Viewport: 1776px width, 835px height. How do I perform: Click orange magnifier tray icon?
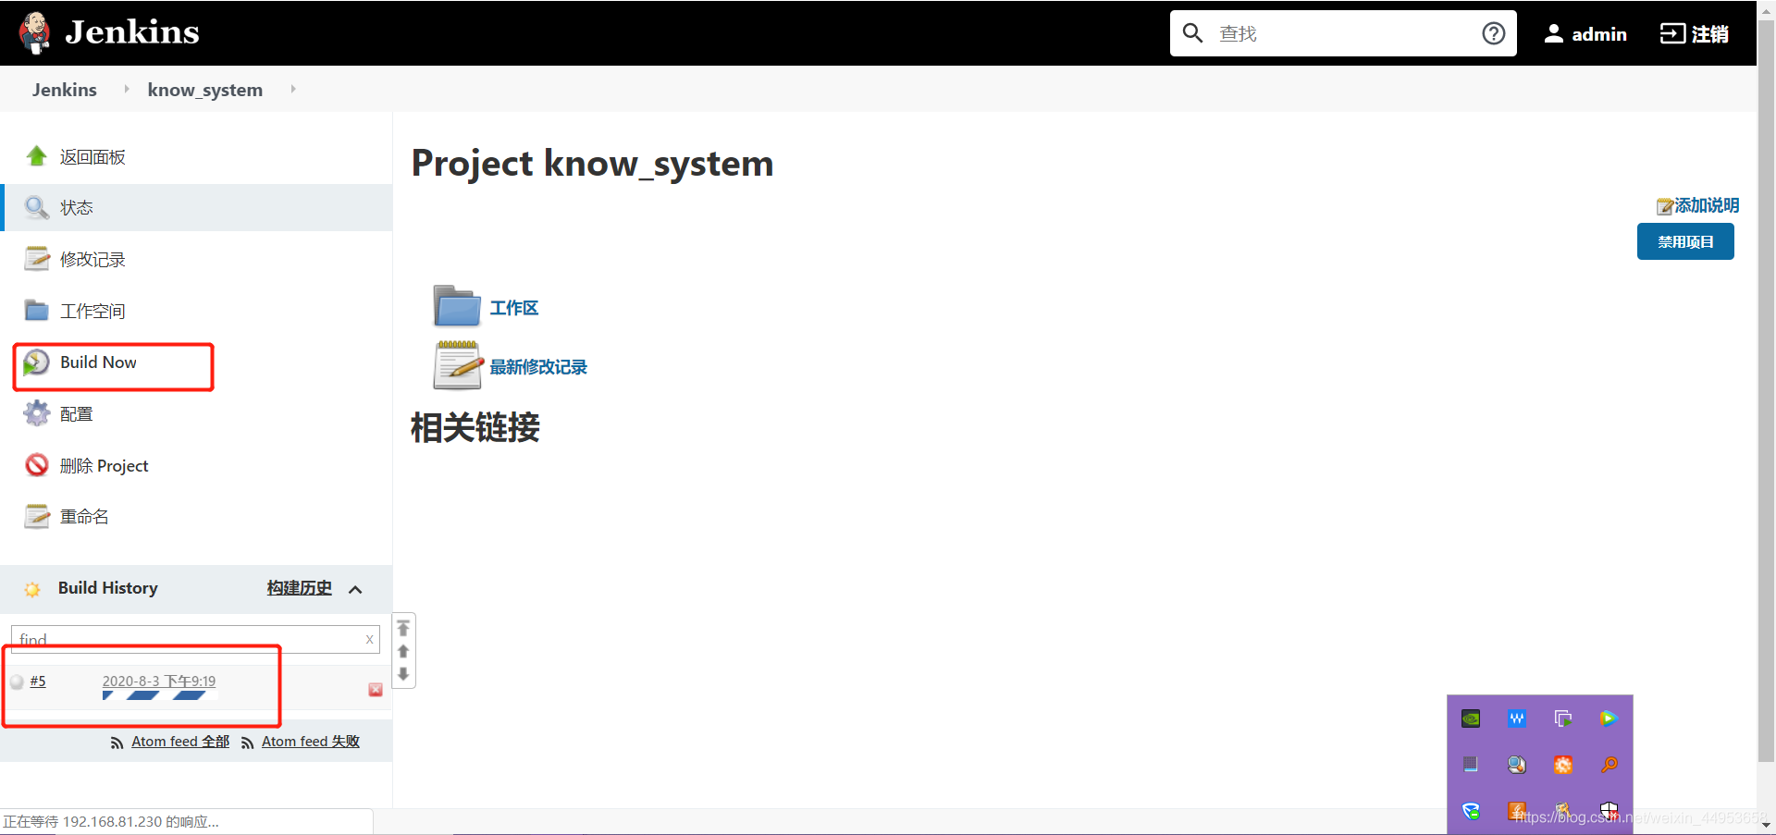(x=1609, y=765)
